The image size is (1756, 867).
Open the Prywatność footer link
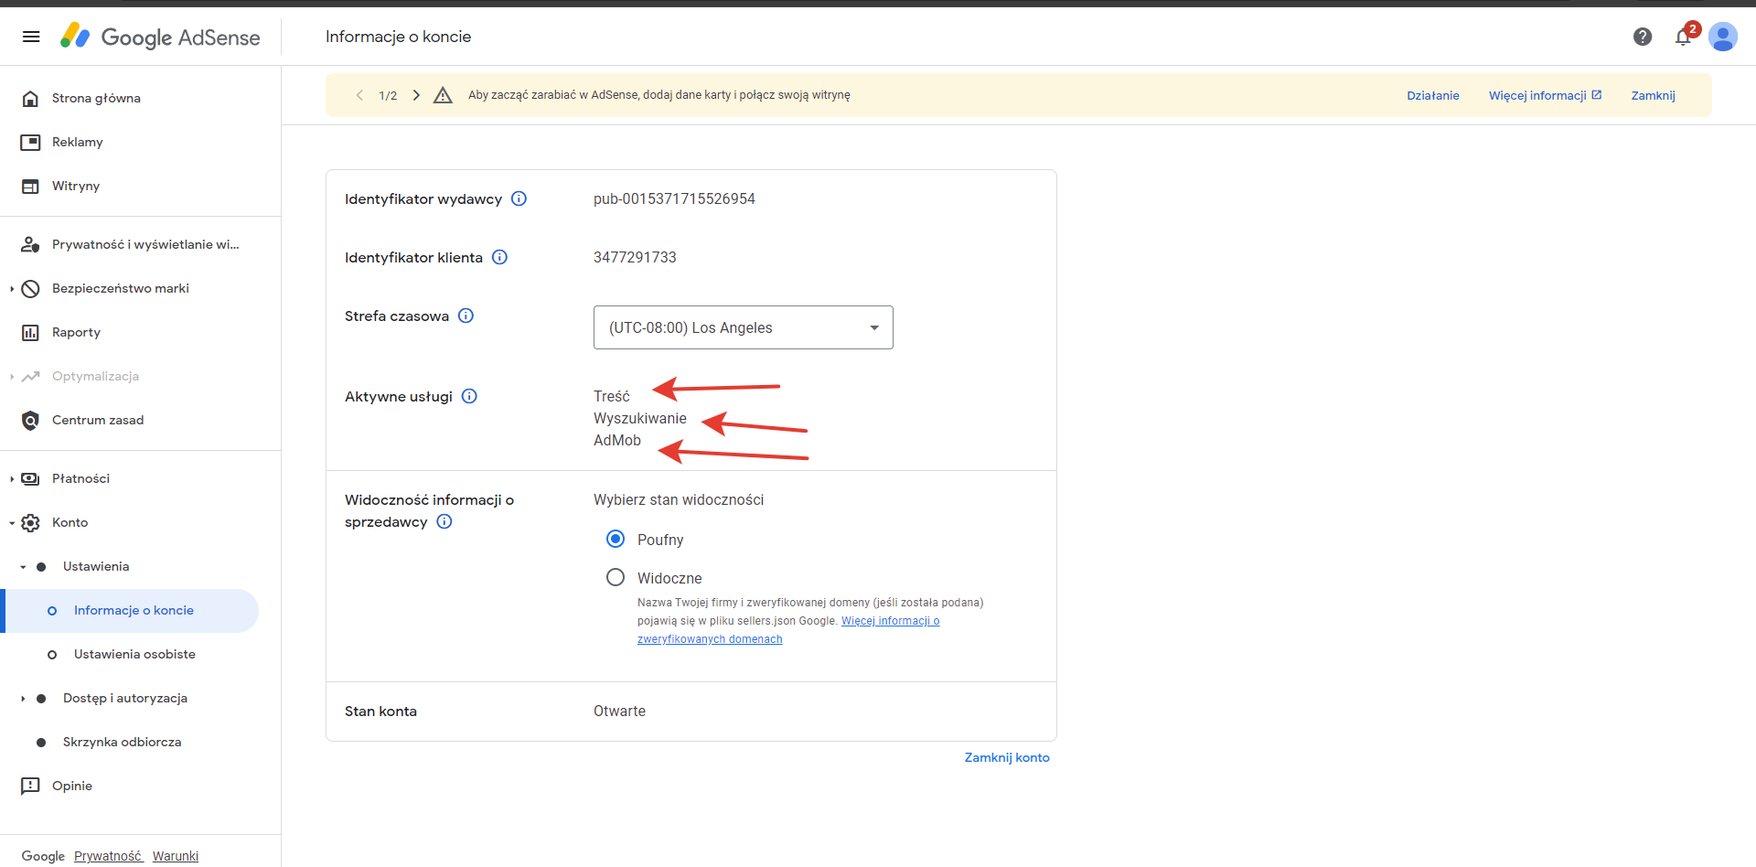click(x=108, y=856)
